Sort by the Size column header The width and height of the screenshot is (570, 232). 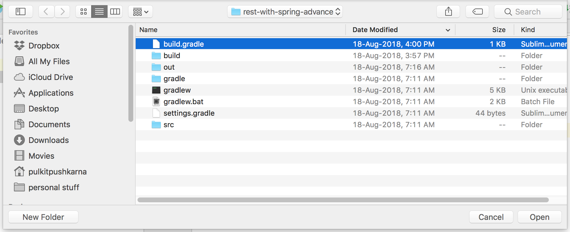(x=485, y=30)
